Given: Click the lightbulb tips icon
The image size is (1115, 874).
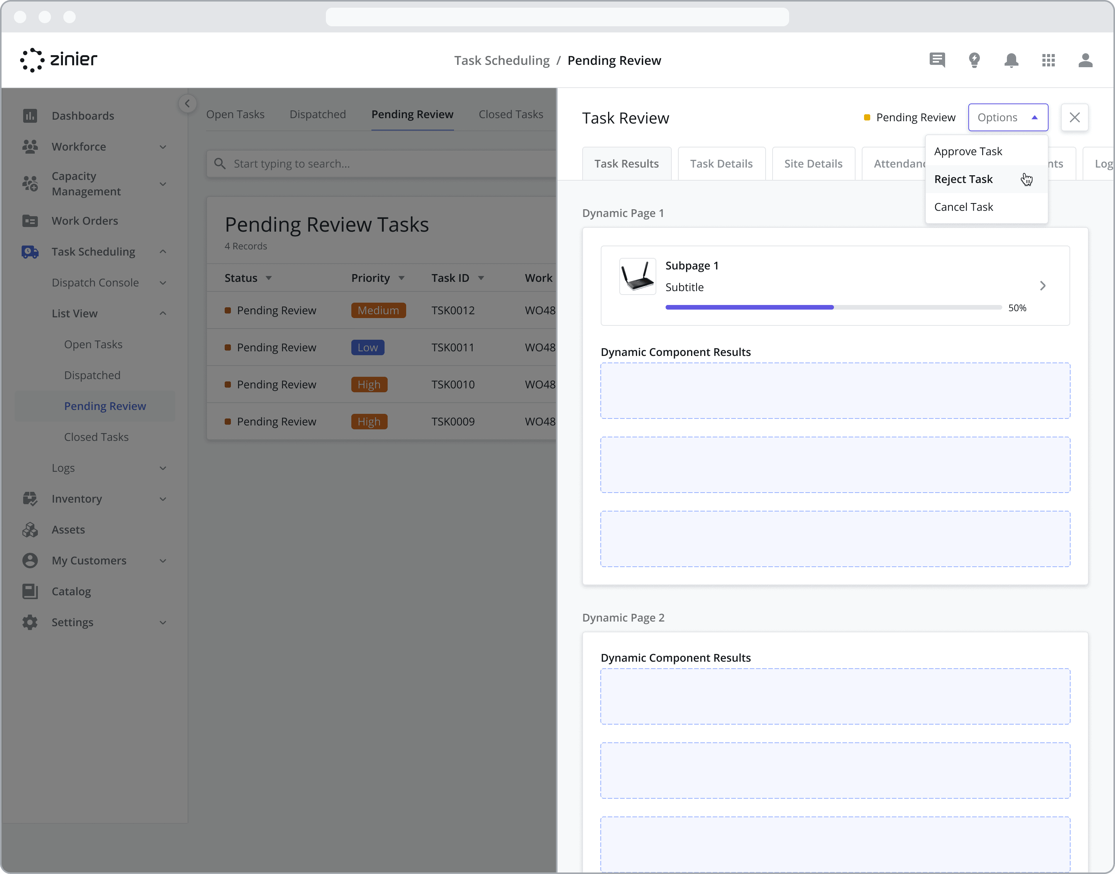Looking at the screenshot, I should pos(974,60).
